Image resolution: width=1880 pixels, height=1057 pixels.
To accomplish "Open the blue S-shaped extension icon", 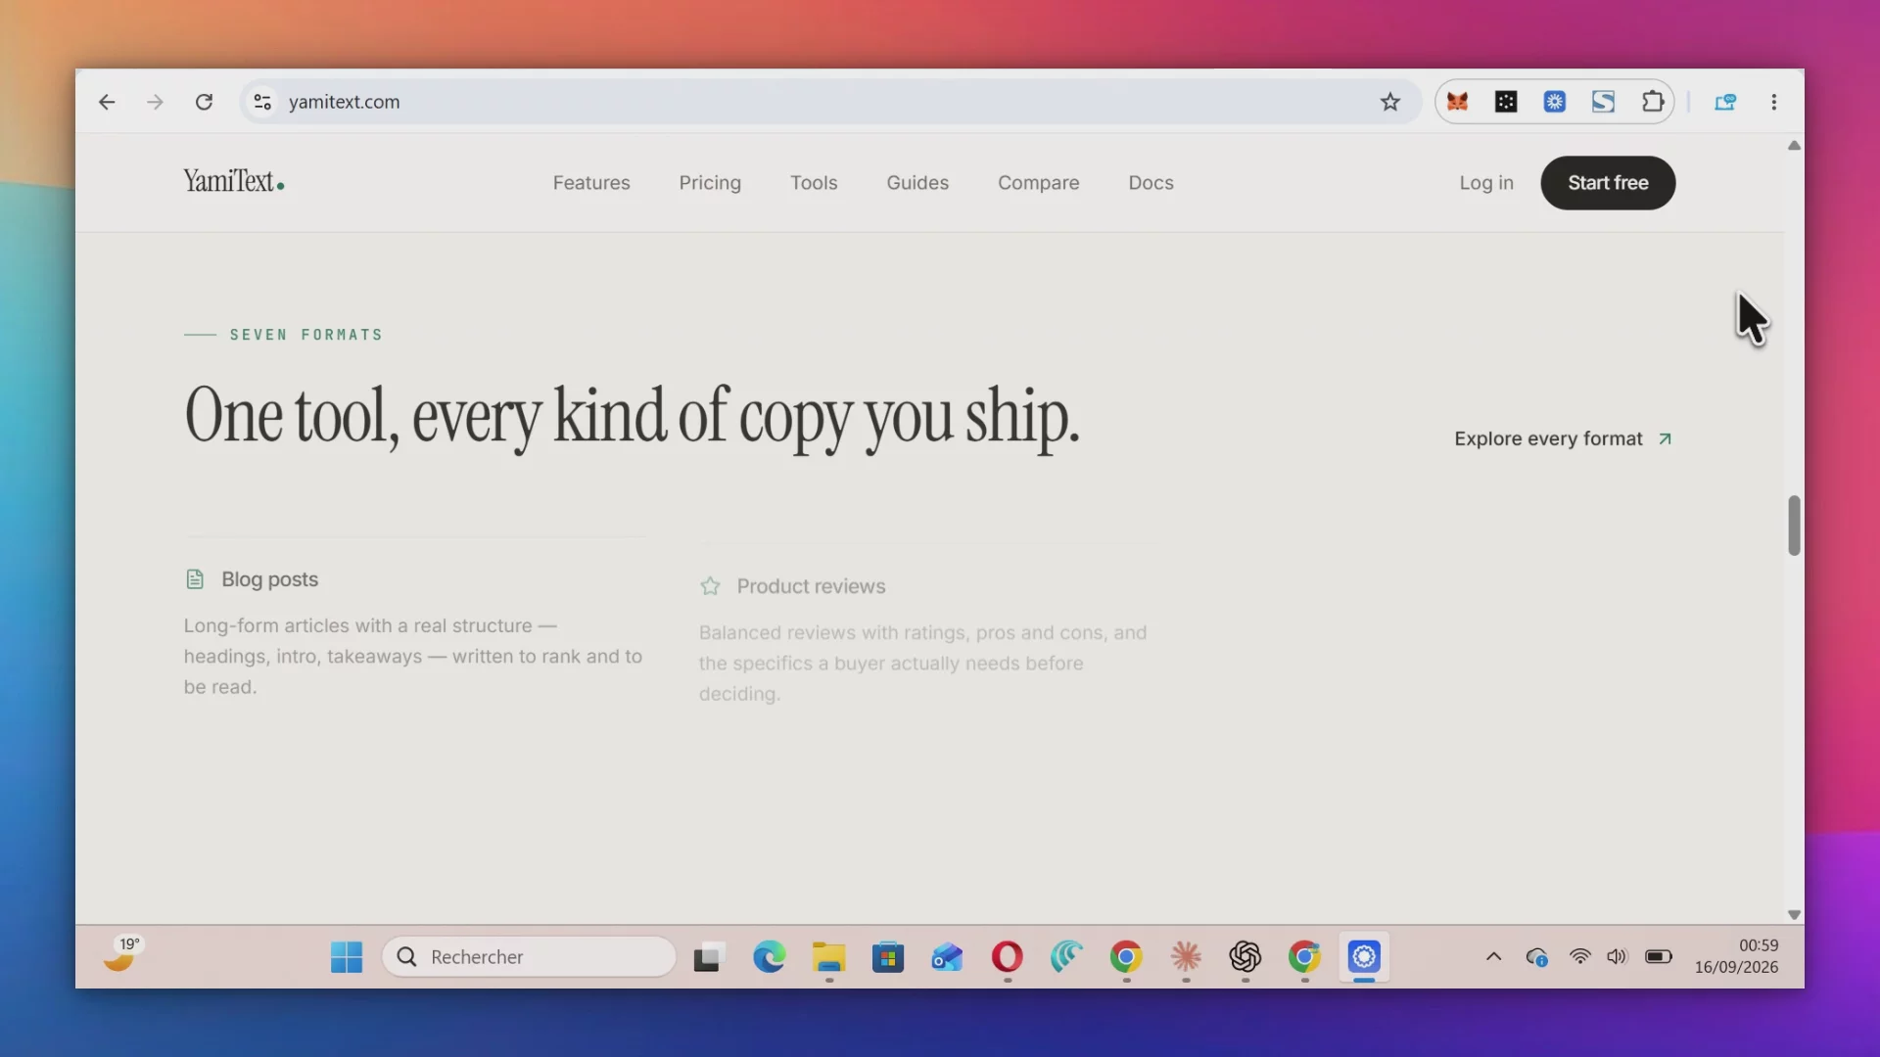I will coord(1603,102).
